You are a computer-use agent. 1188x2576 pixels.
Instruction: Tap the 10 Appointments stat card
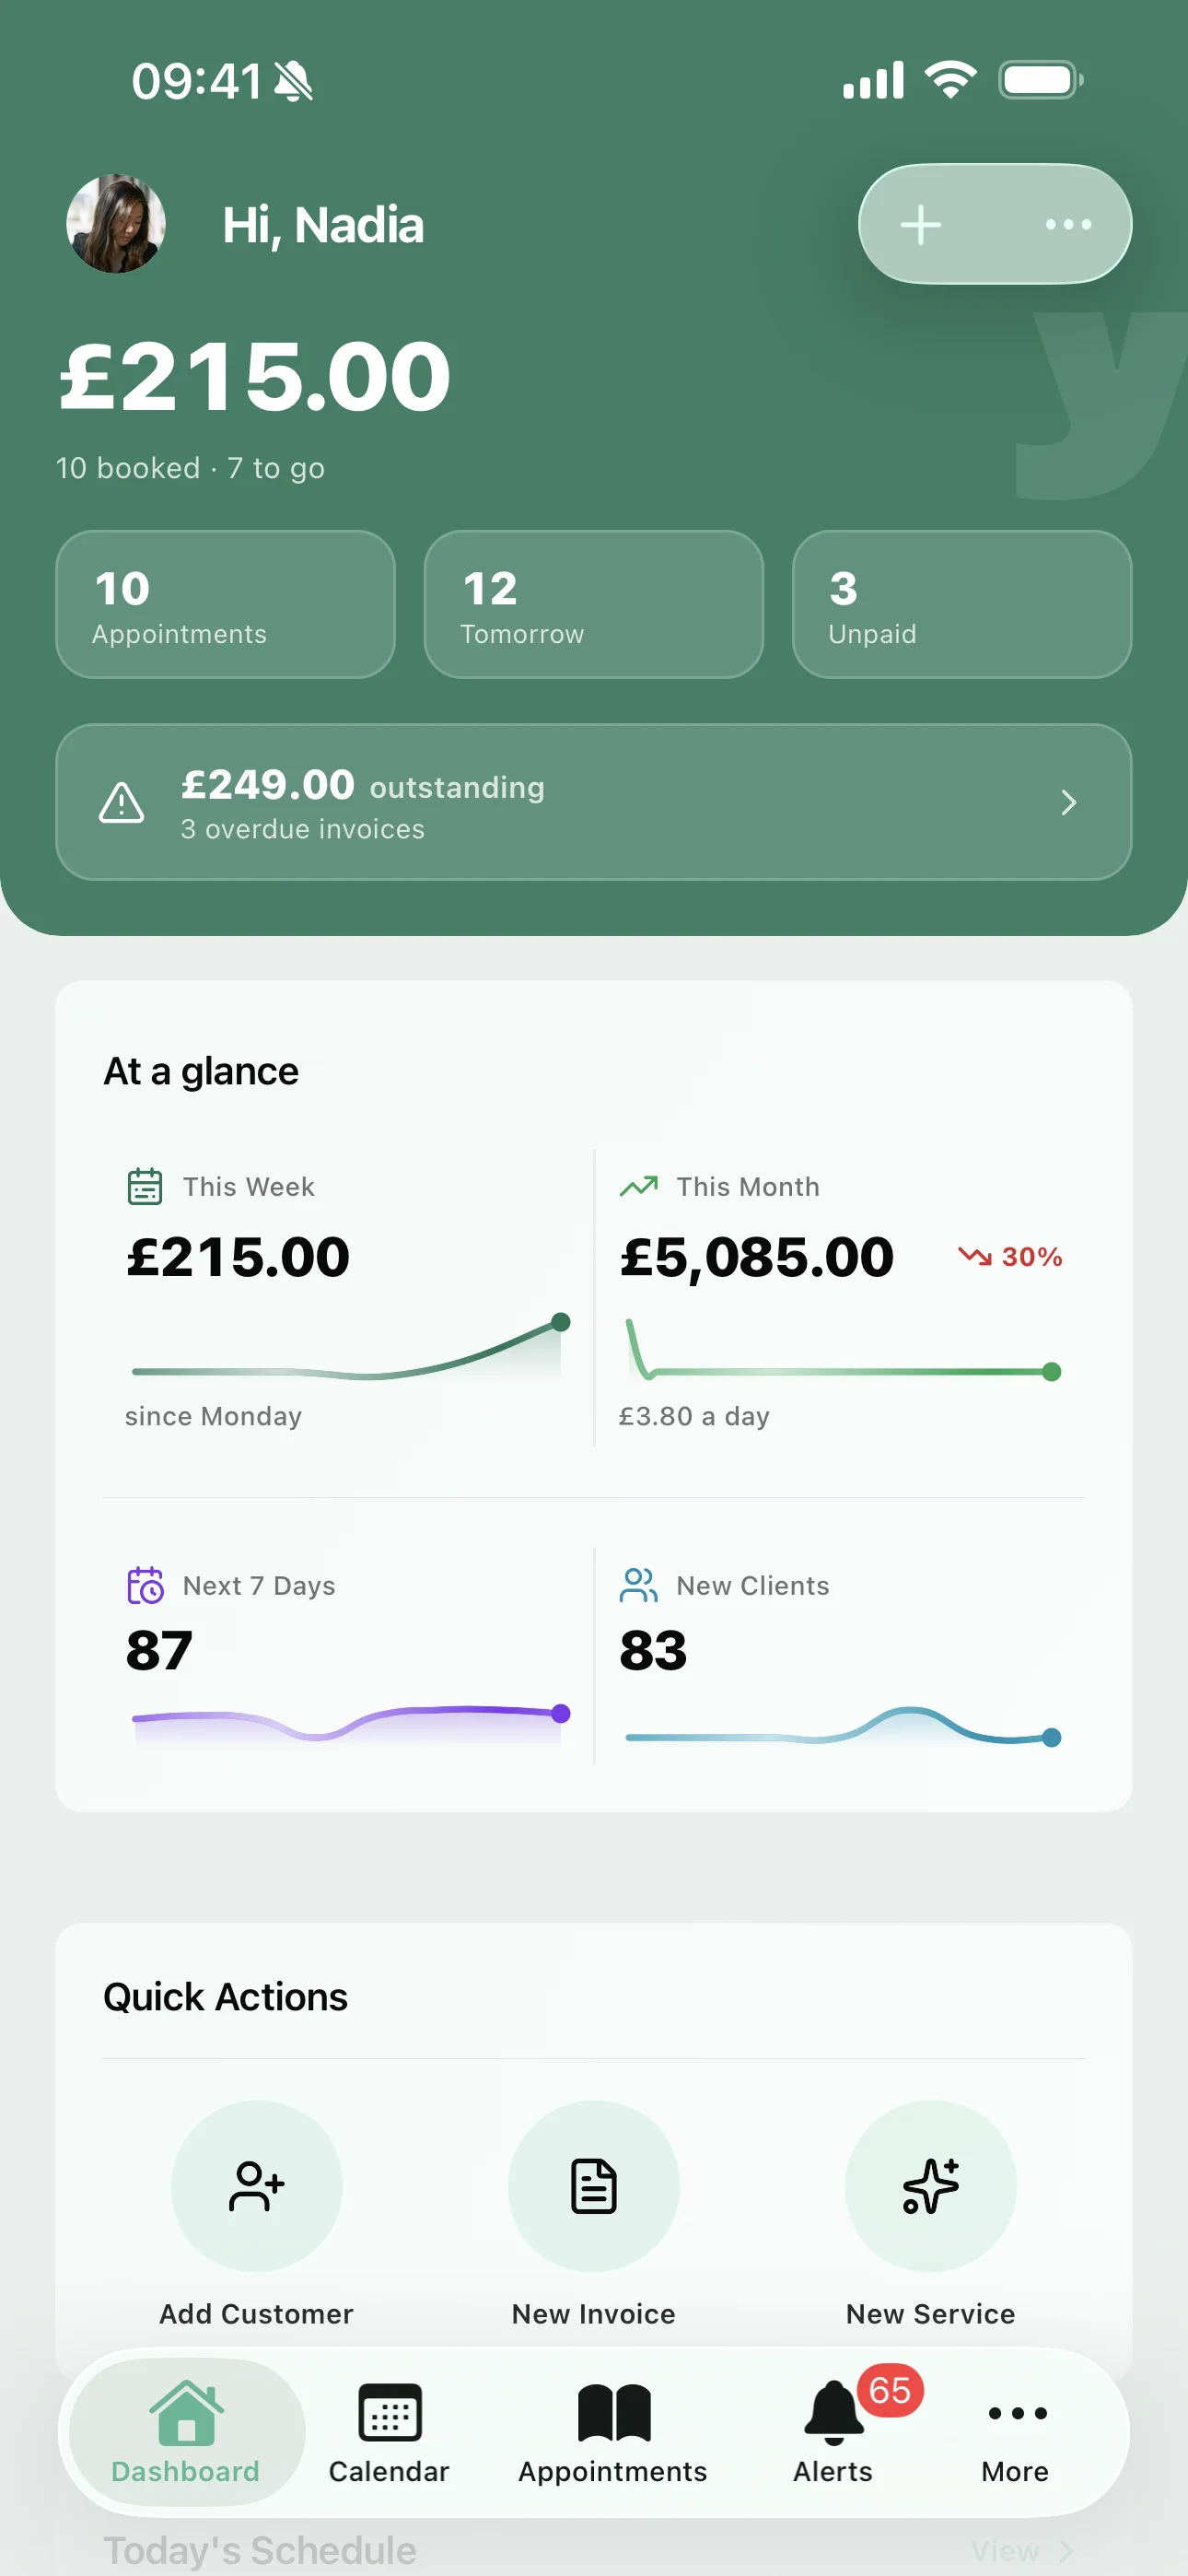(225, 604)
